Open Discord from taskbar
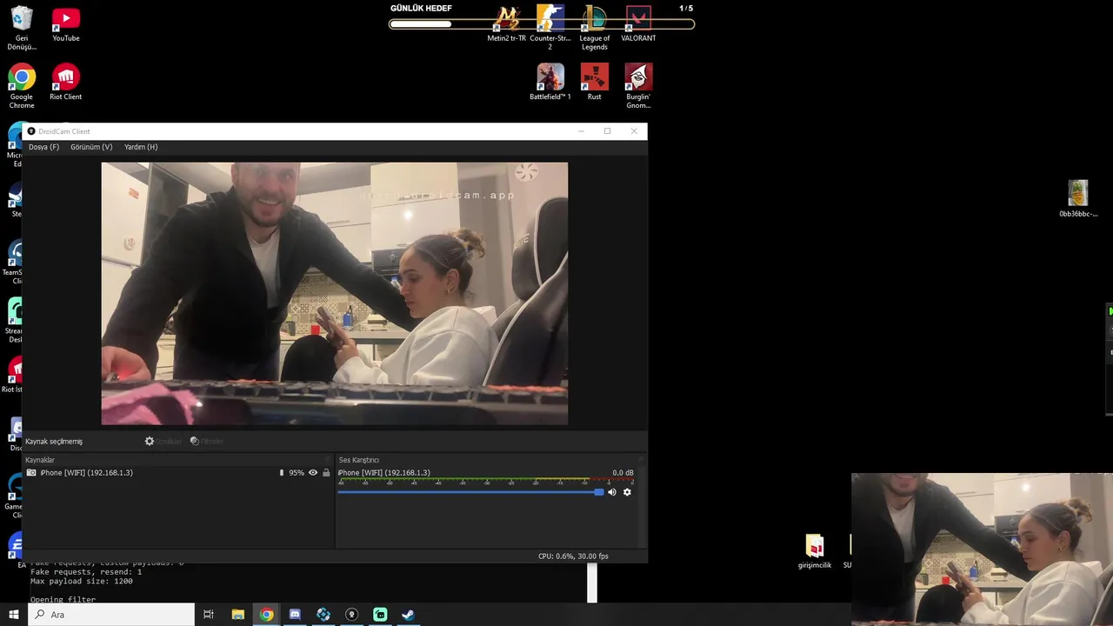 click(295, 615)
